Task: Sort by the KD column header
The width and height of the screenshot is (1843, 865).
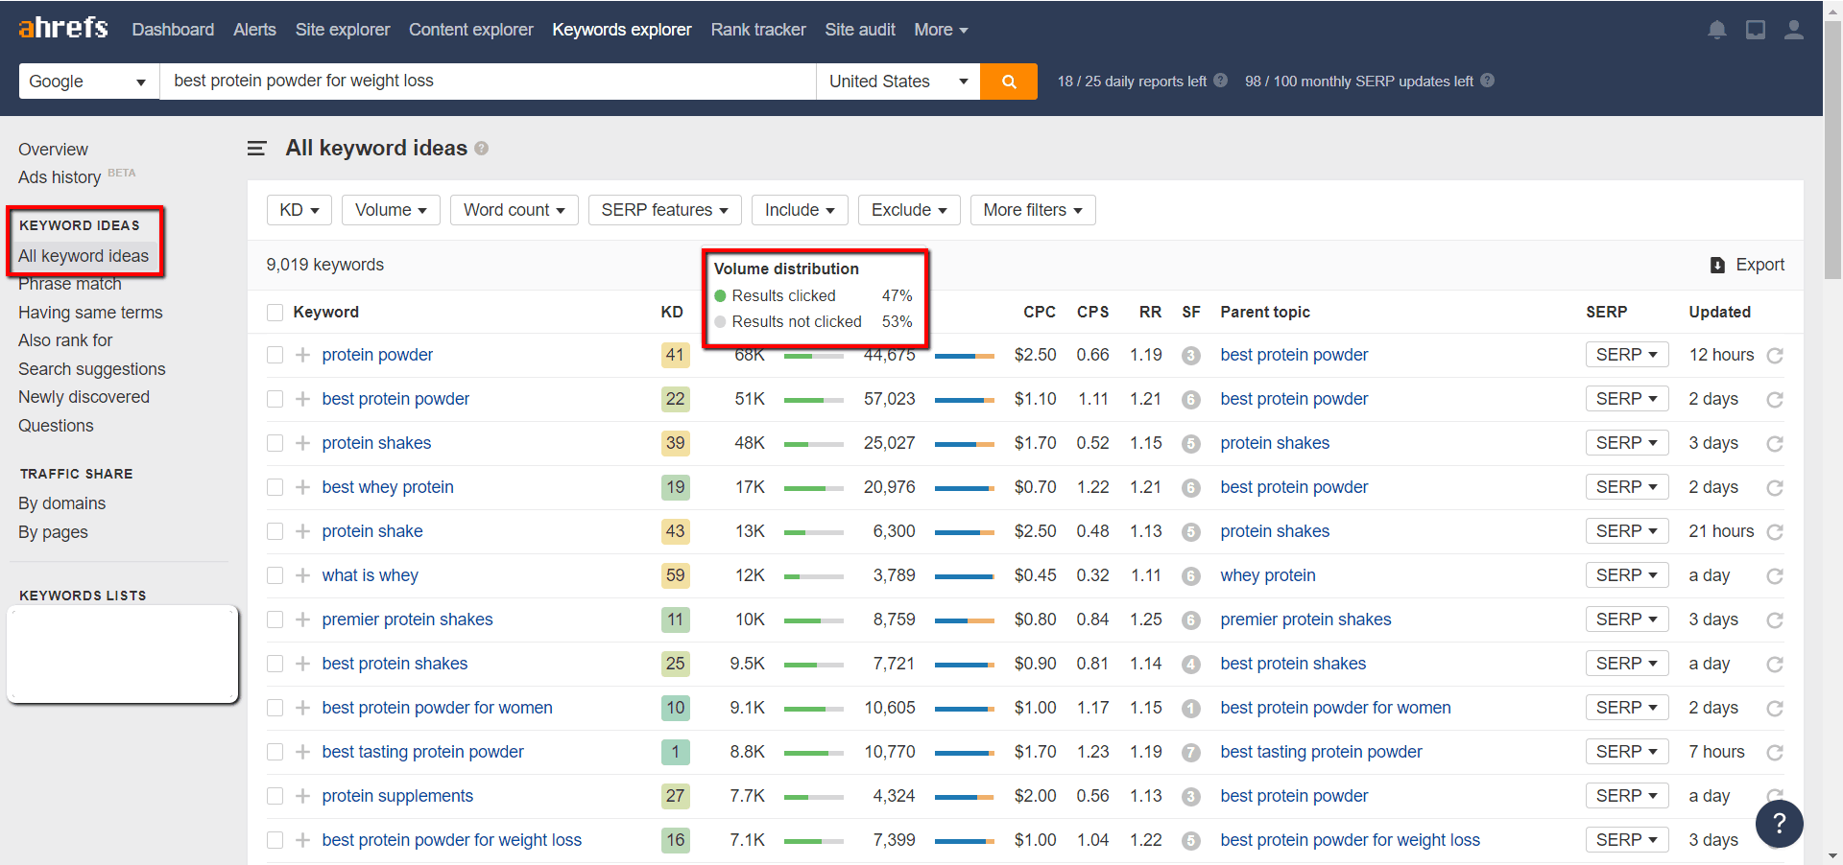Action: pos(672,313)
